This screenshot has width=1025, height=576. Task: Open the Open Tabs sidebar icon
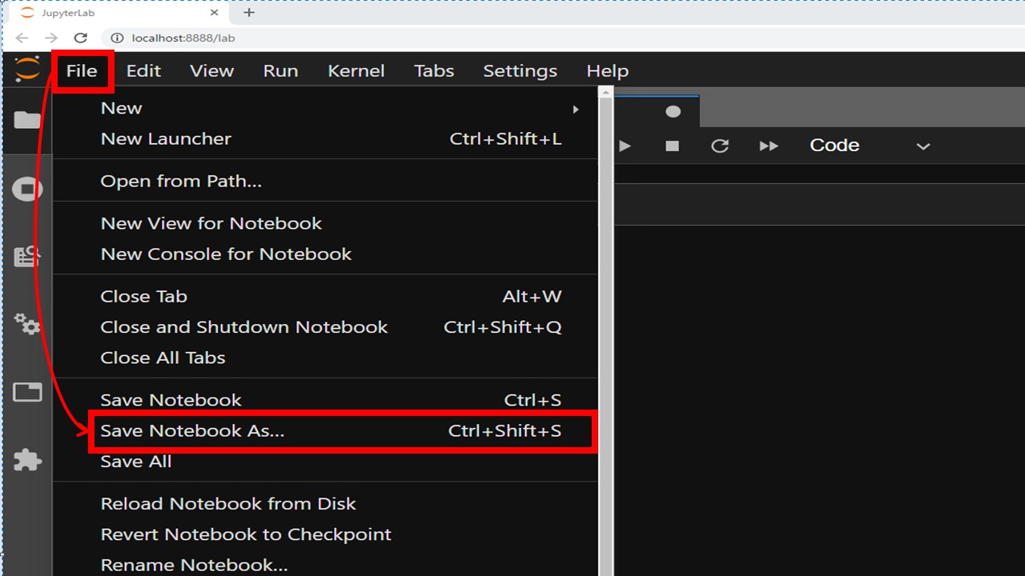click(x=27, y=392)
